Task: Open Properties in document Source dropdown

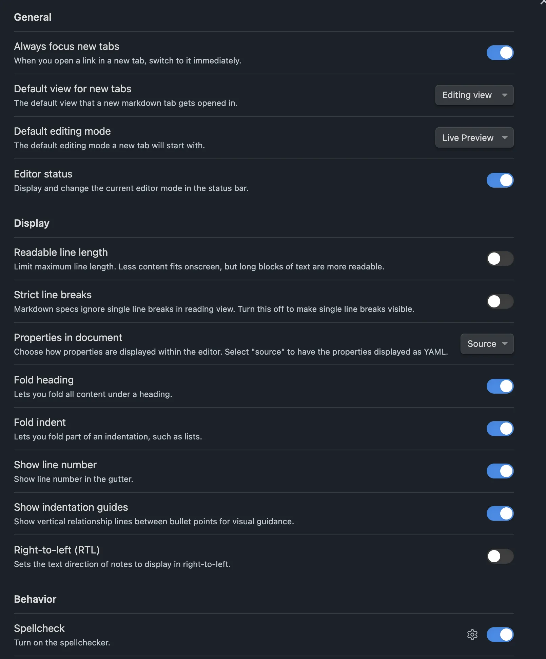Action: click(x=487, y=344)
